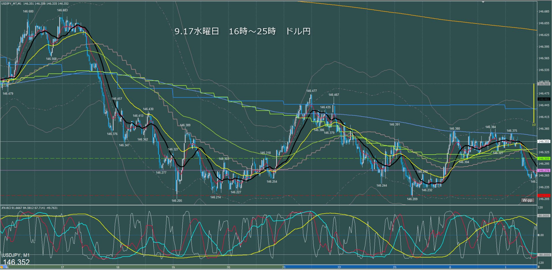Select the white 146.352 current price tag
Screen dimensions: 552x270
pos(544,142)
